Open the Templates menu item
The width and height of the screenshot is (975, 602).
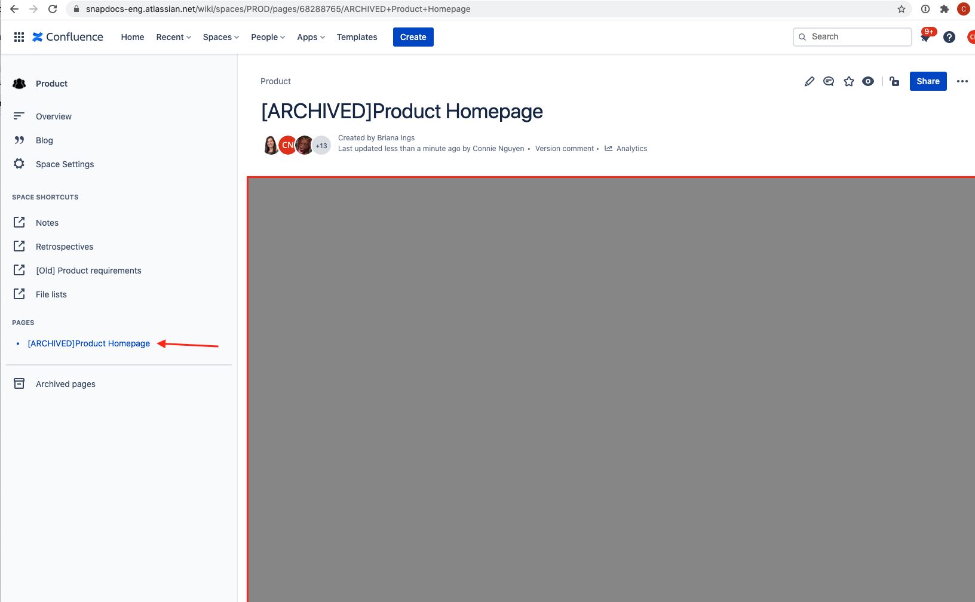(x=357, y=37)
